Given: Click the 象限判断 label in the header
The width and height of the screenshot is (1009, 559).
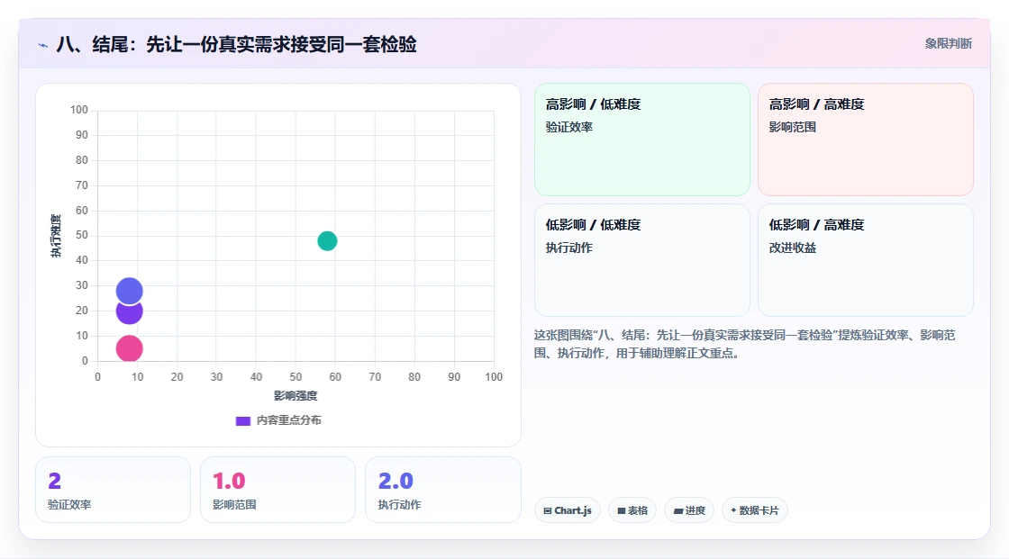Looking at the screenshot, I should tap(948, 44).
